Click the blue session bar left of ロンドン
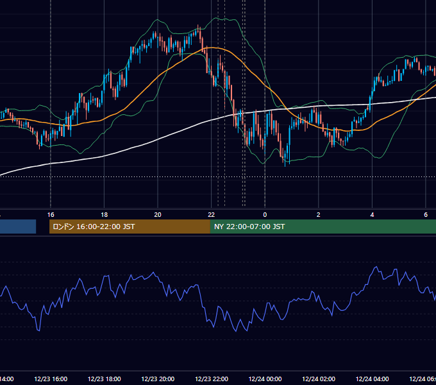Image resolution: width=436 pixels, height=385 pixels. [x=18, y=227]
